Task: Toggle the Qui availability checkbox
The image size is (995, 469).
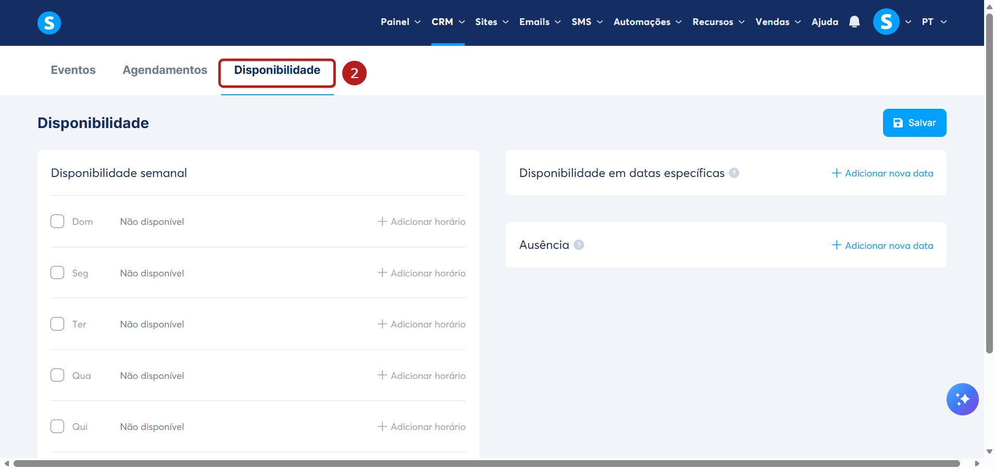Action: [x=57, y=426]
